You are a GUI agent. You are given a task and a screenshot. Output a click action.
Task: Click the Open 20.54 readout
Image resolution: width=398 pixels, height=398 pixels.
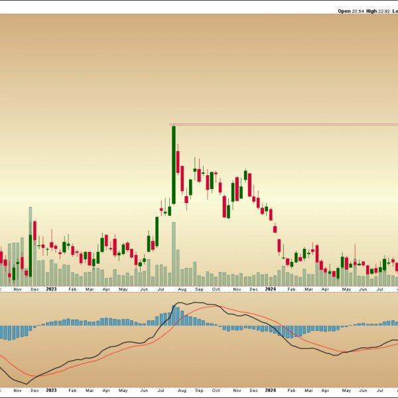click(351, 11)
